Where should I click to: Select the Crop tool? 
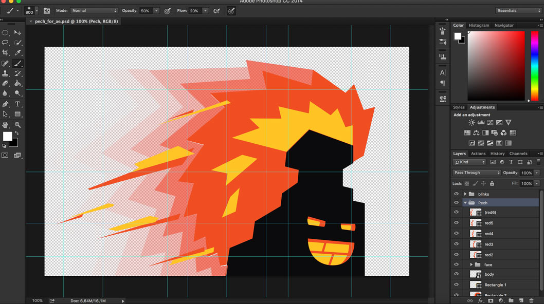coord(5,53)
